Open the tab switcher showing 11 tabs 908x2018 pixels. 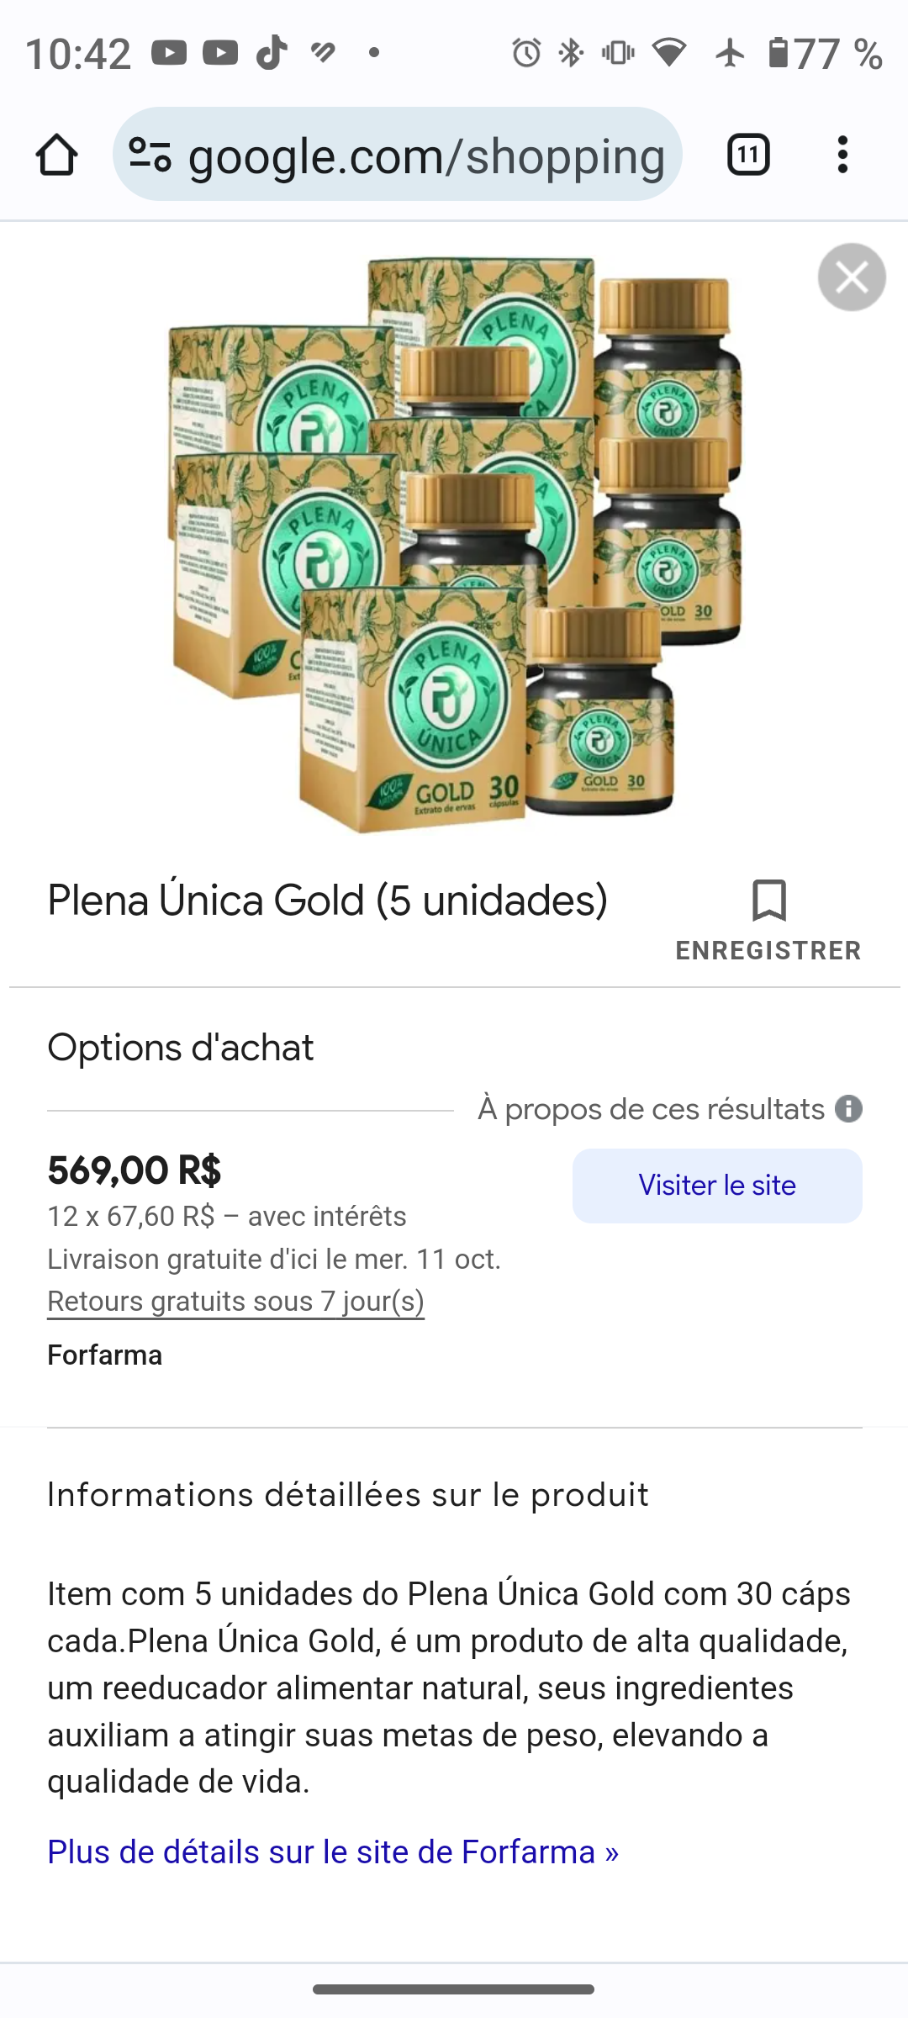(748, 156)
